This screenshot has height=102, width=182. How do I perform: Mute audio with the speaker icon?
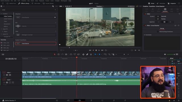[165, 54]
